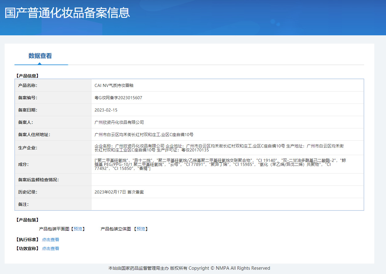Select the address value in the 备案人住所地址 row

[x=144, y=135]
